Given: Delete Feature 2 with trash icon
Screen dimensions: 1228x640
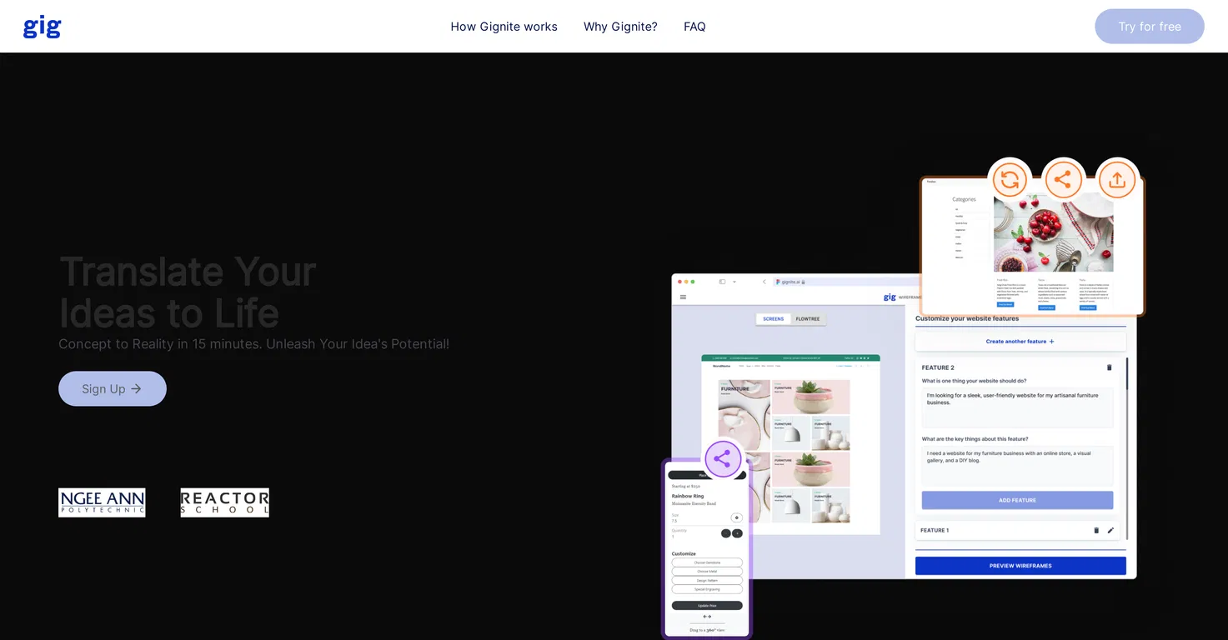Looking at the screenshot, I should pyautogui.click(x=1109, y=367).
